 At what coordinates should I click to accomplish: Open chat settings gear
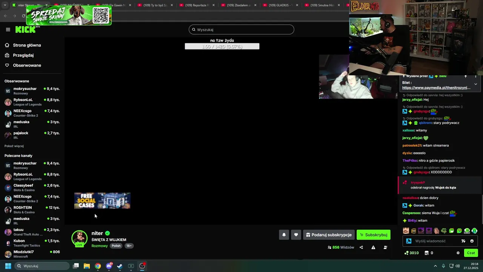point(458,253)
